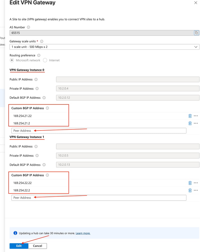Select Internet routing preference
This screenshot has width=200, height=252.
point(45,60)
